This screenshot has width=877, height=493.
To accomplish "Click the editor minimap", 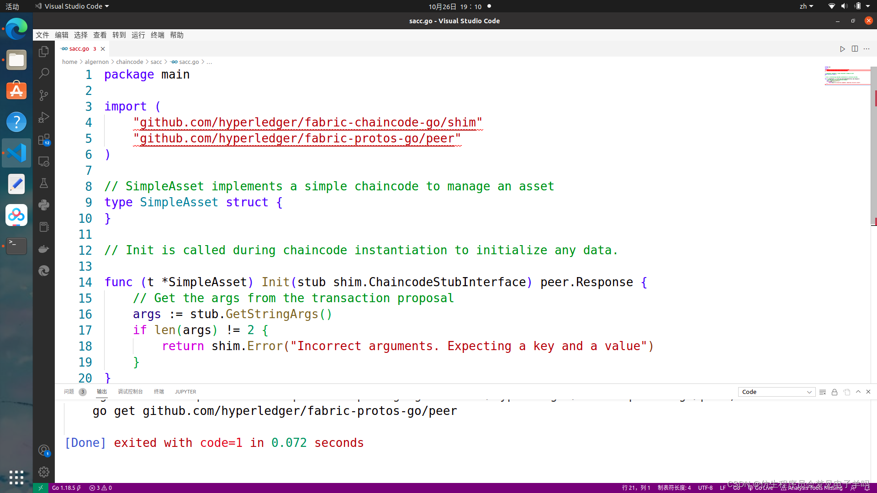I will tap(847, 76).
